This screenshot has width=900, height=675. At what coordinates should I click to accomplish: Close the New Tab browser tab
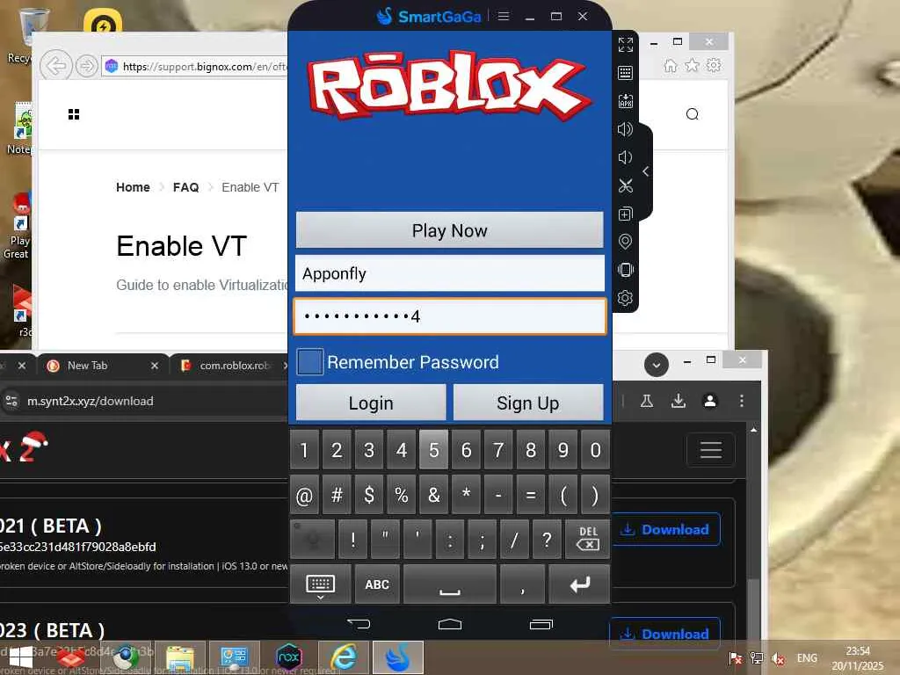click(x=155, y=366)
